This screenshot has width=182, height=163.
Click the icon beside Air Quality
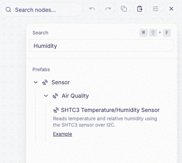[55, 96]
